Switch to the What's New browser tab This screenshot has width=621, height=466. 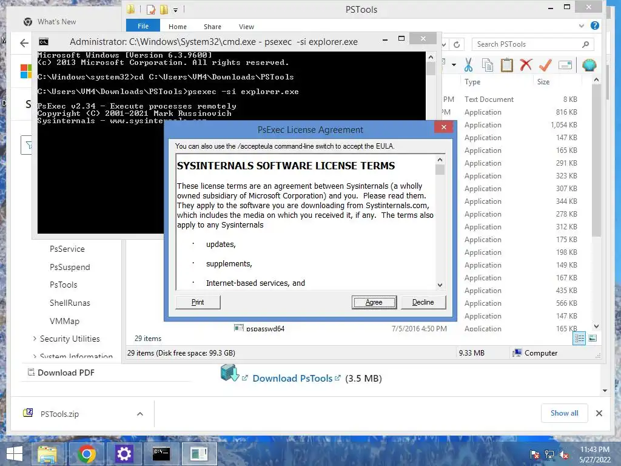[56, 22]
